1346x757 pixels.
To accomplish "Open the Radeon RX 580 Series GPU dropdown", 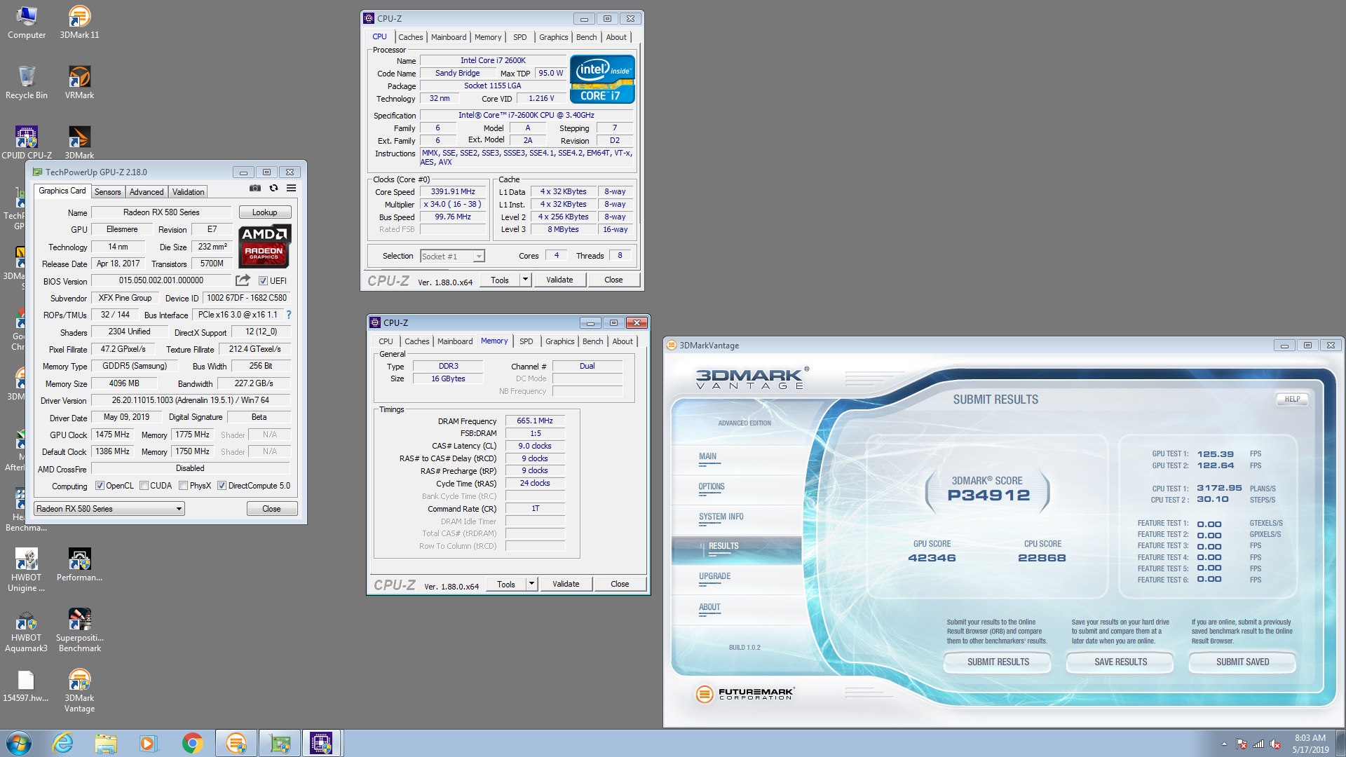I will pyautogui.click(x=109, y=509).
